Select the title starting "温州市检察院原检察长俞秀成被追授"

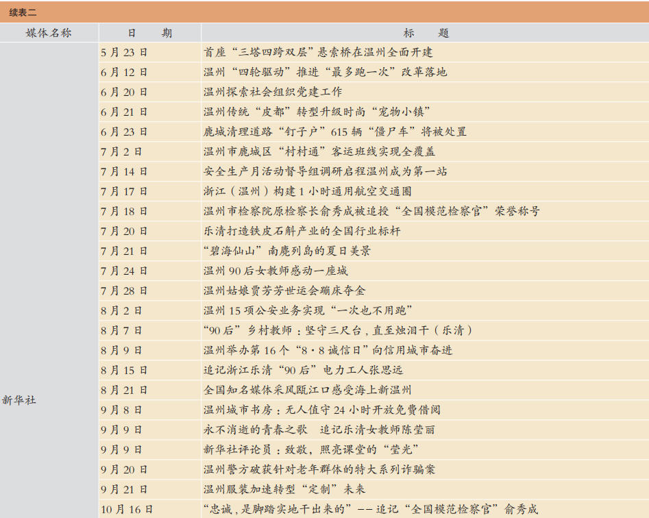371,211
